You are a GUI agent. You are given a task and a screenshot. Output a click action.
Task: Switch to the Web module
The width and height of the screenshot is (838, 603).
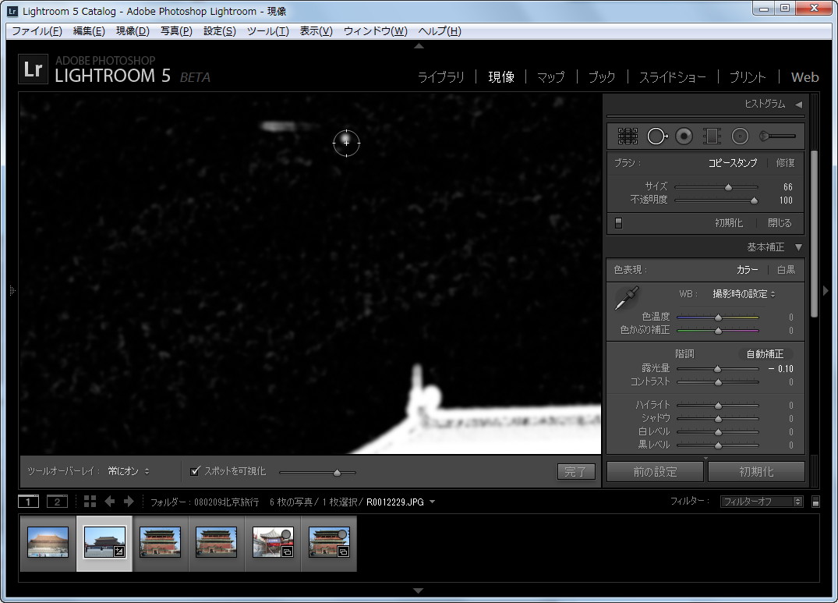804,77
